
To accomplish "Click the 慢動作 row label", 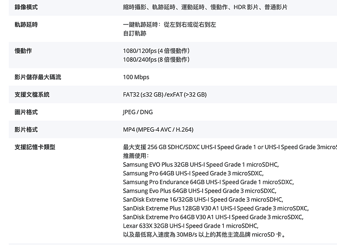I will click(23, 51).
